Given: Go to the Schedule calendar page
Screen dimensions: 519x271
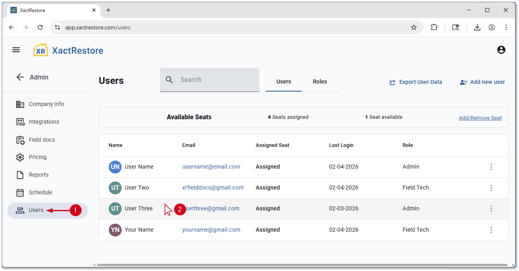Looking at the screenshot, I should tap(40, 192).
